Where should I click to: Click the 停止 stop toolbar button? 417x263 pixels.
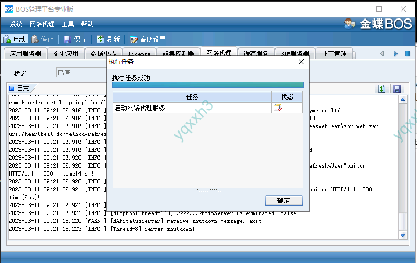[42, 40]
